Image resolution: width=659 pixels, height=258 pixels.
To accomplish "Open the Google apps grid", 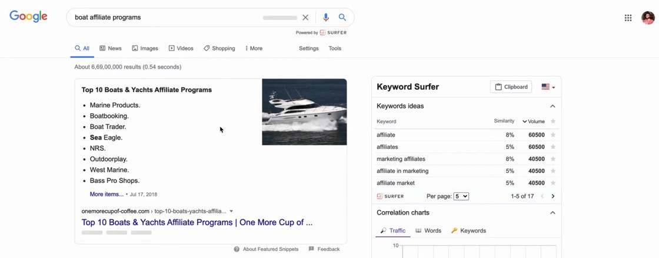I will (628, 18).
